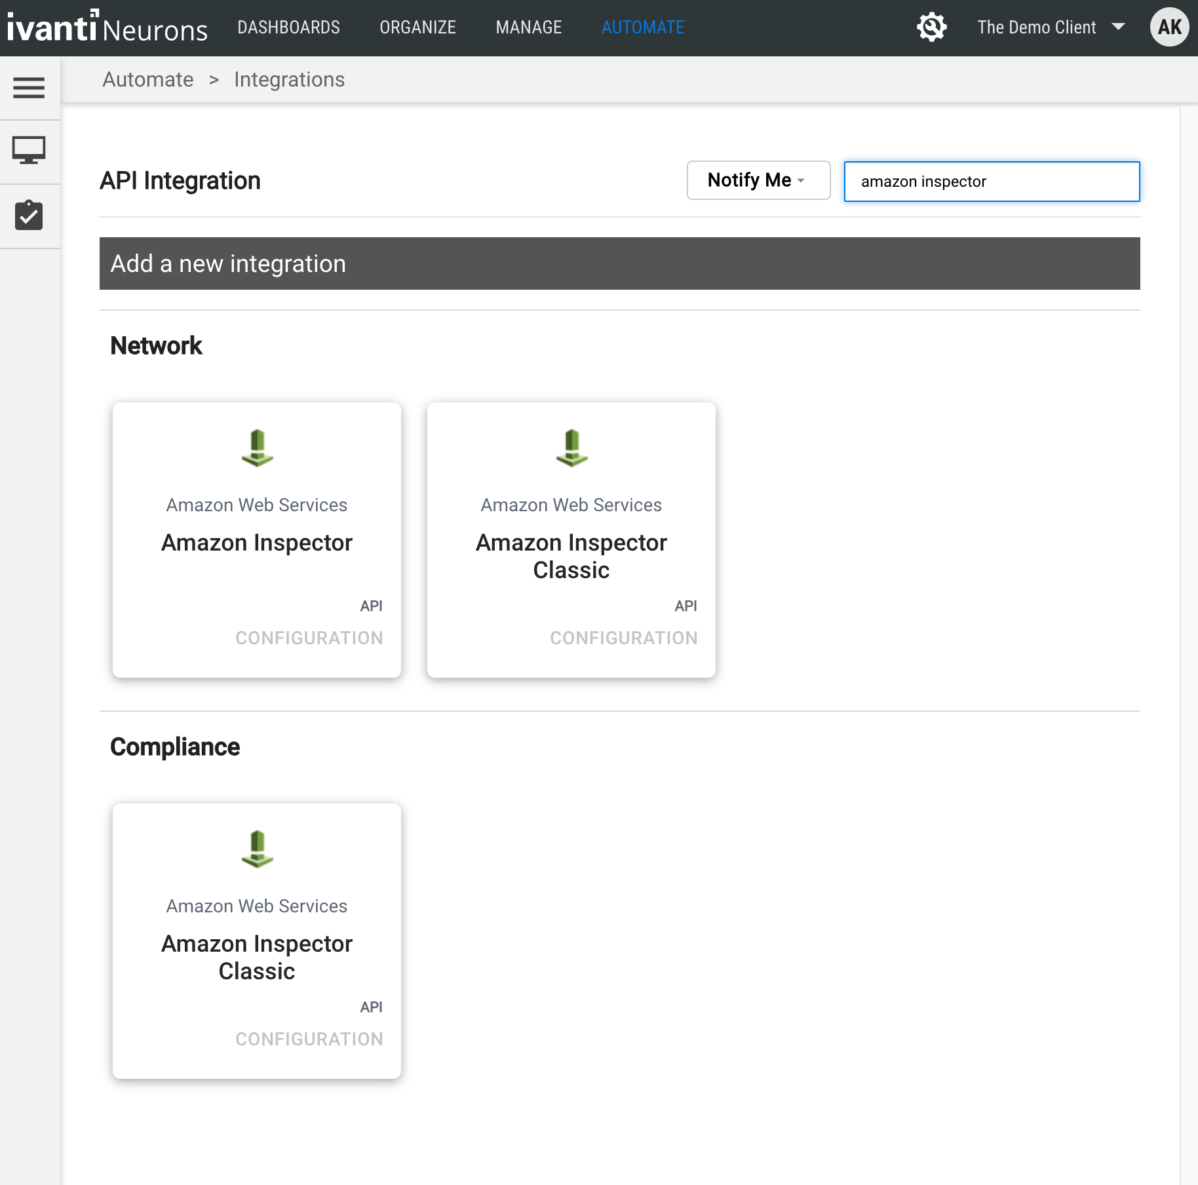Viewport: 1198px width, 1185px height.
Task: Click the AWS icon on Amazon Inspector card
Action: (256, 448)
